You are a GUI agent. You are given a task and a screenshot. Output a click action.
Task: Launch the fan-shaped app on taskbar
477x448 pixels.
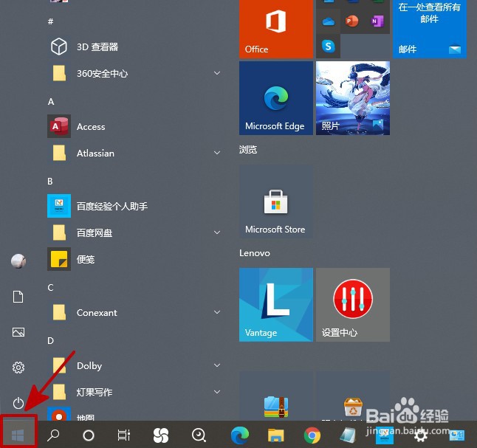(x=161, y=435)
